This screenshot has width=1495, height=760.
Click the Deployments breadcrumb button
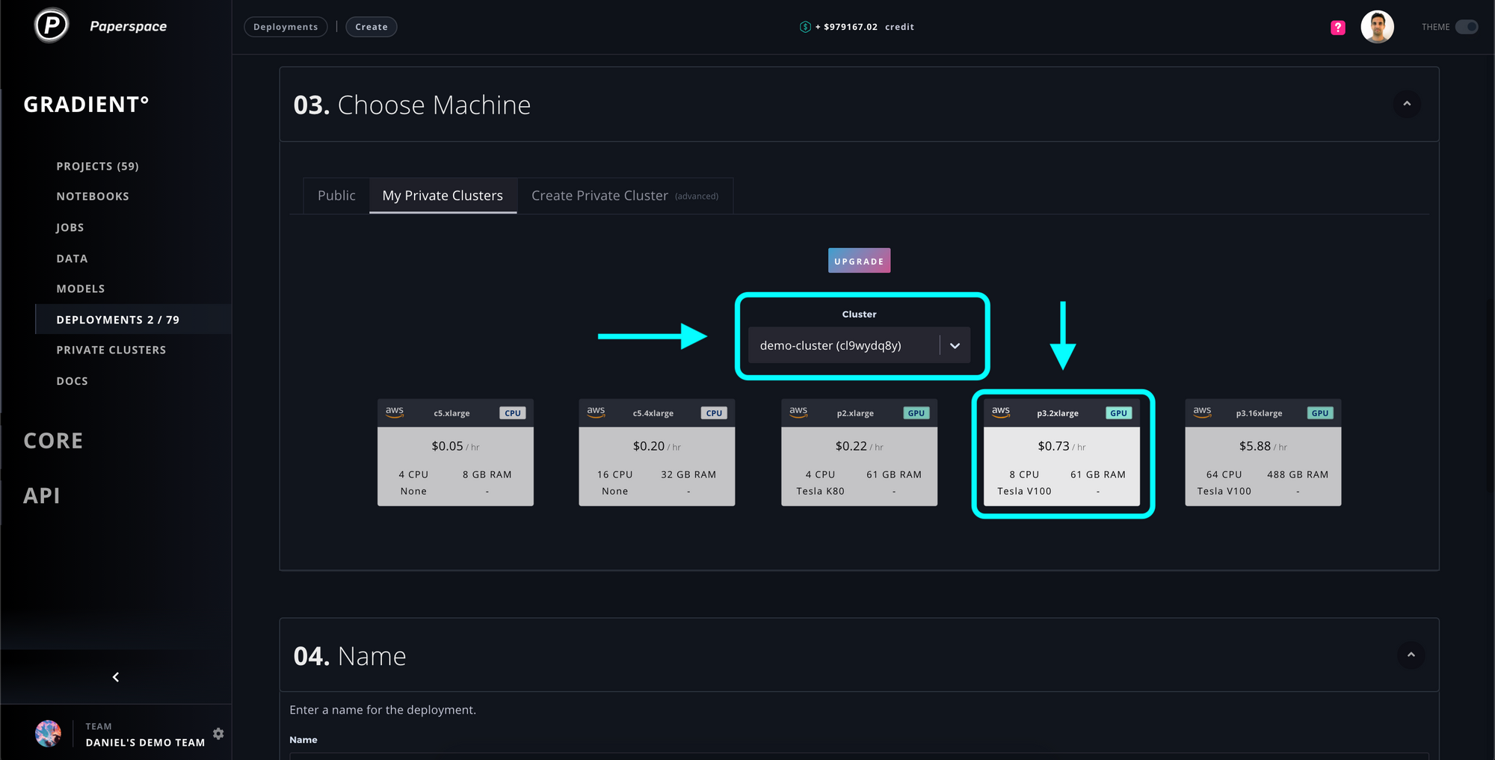point(286,27)
